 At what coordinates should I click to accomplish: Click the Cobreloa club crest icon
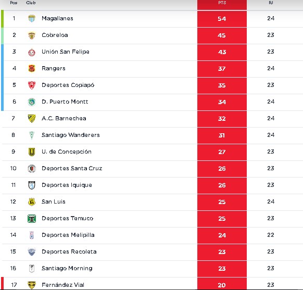tap(32, 35)
